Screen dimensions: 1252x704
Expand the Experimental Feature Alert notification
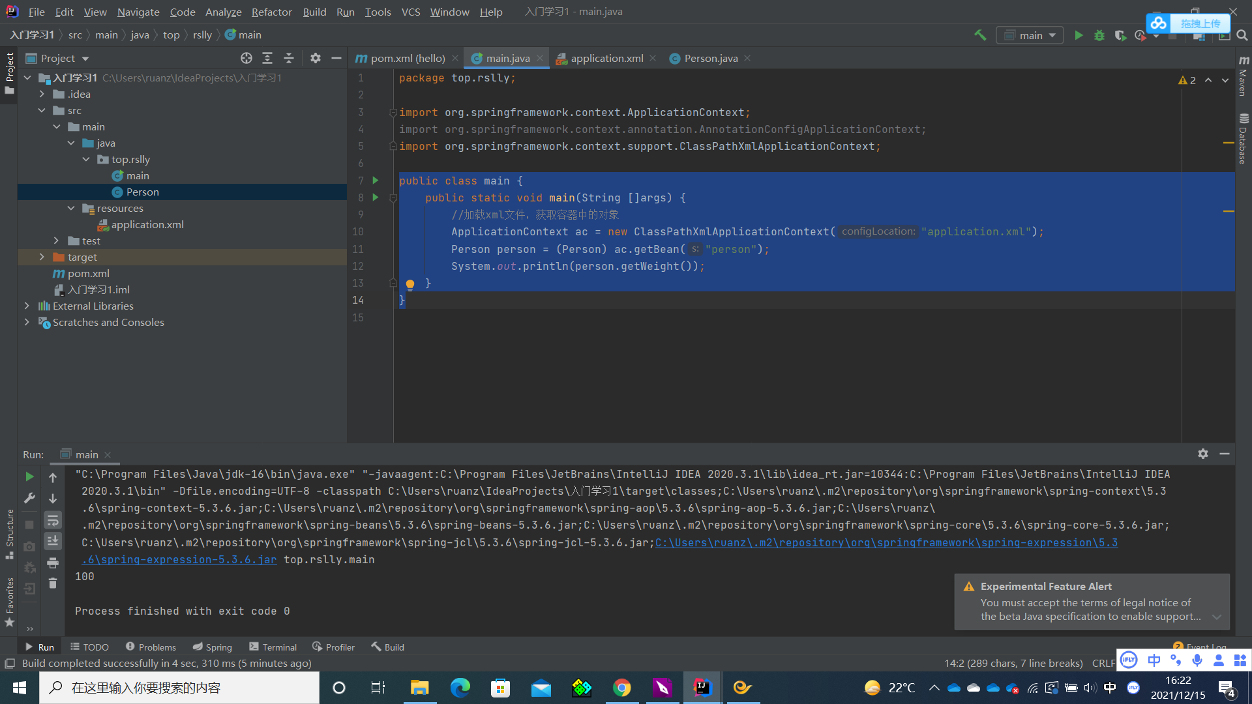[x=1217, y=617]
